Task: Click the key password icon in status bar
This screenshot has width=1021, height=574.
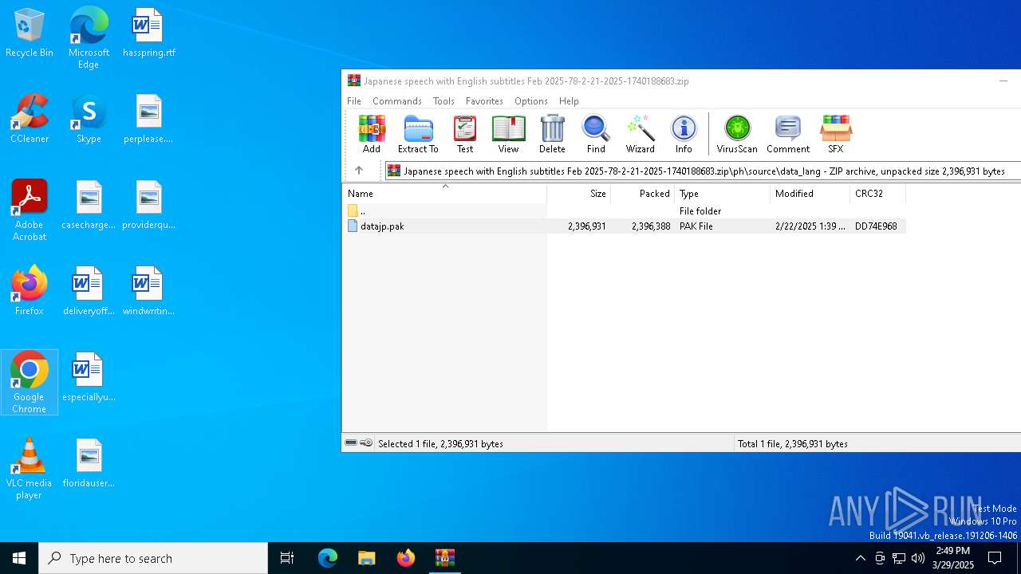Action: (366, 443)
